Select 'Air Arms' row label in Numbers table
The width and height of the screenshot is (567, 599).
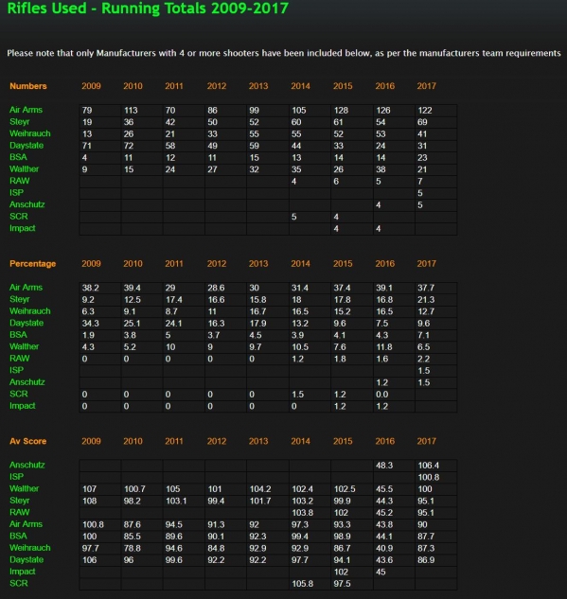[26, 110]
